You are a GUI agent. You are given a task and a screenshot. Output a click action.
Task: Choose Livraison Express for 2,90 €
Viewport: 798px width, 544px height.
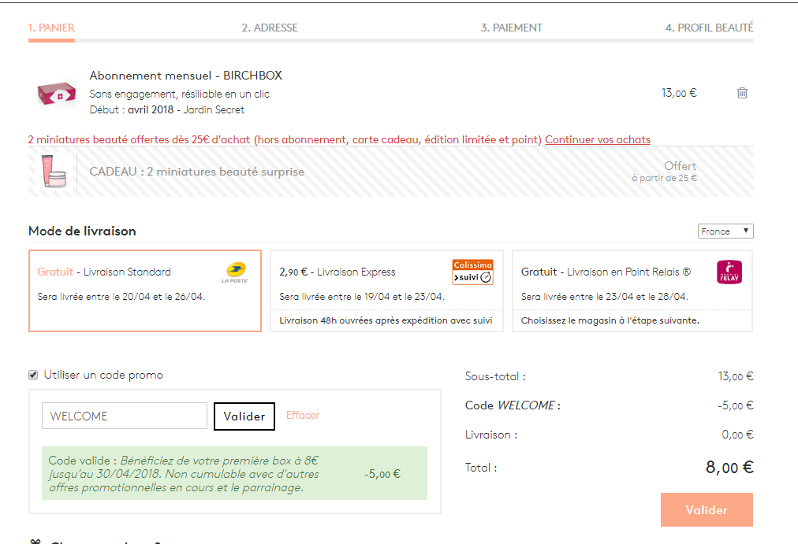[x=386, y=291]
